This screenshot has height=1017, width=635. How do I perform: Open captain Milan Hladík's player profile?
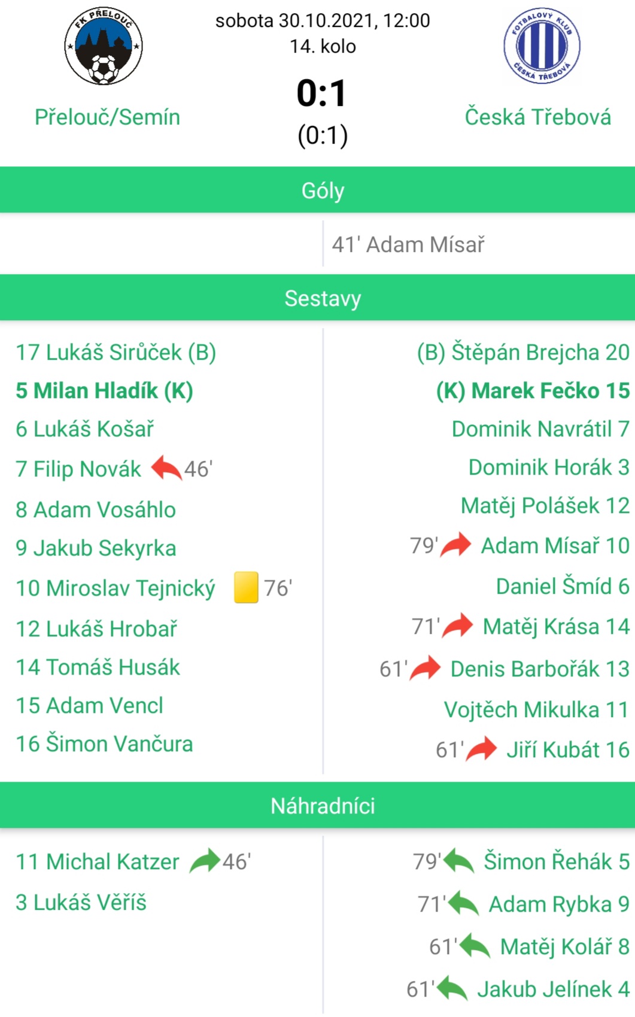click(x=104, y=390)
